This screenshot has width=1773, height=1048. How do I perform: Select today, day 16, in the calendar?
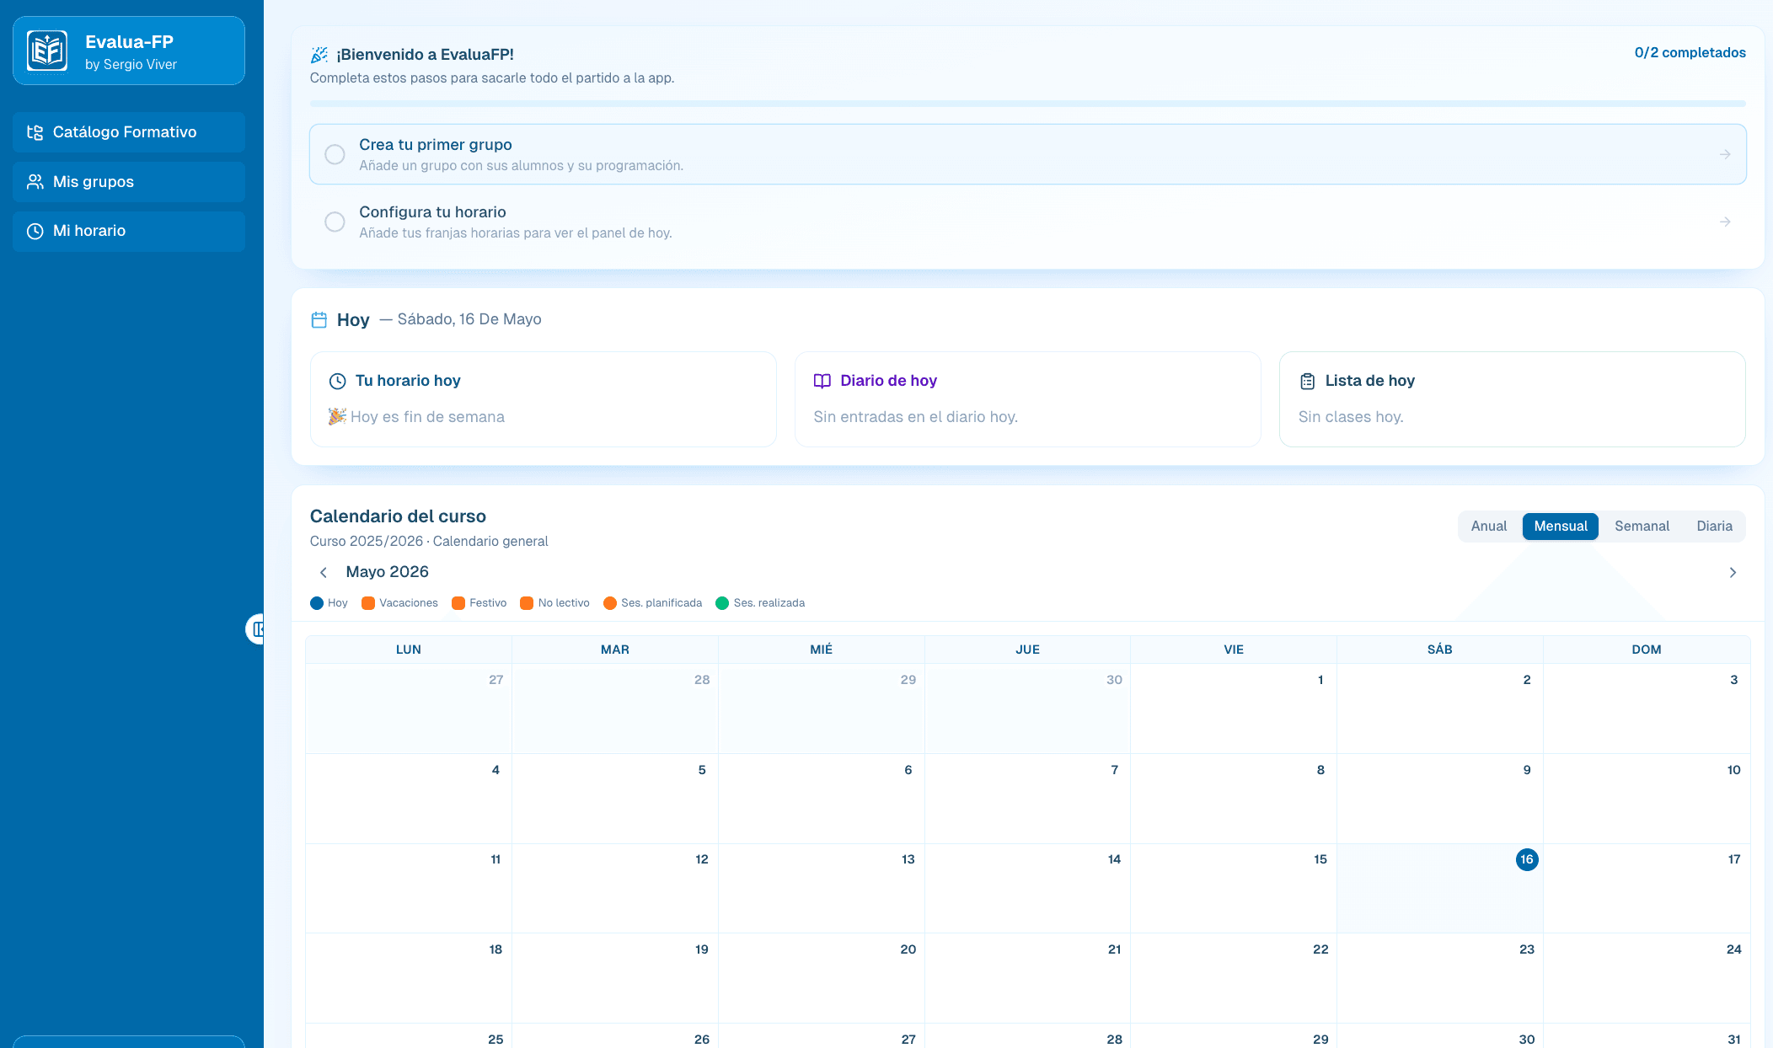click(x=1527, y=859)
